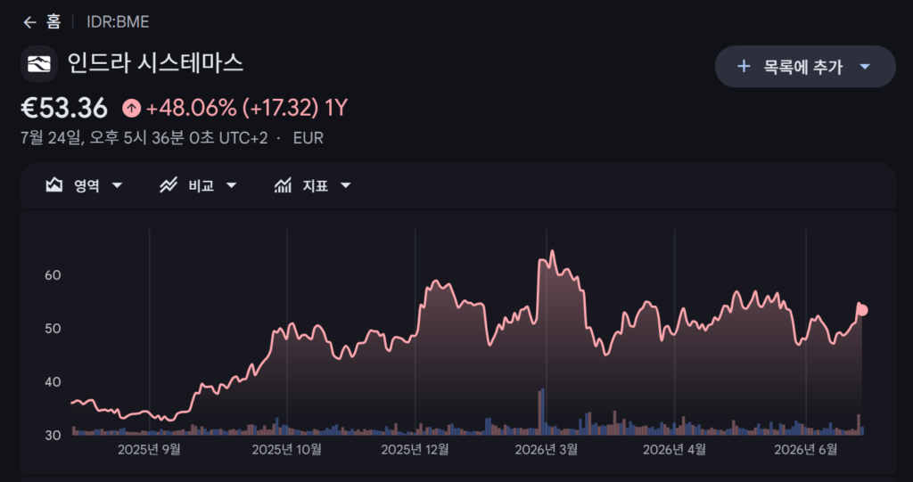Select the IDR:BME ticker text
The height and width of the screenshot is (482, 913).
point(118,22)
